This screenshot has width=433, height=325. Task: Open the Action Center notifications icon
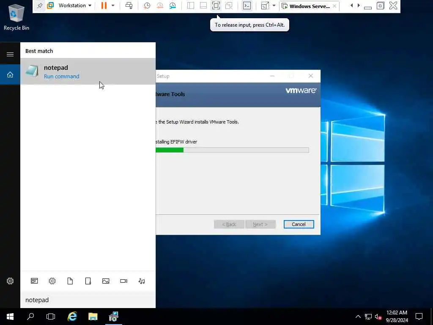(419, 317)
